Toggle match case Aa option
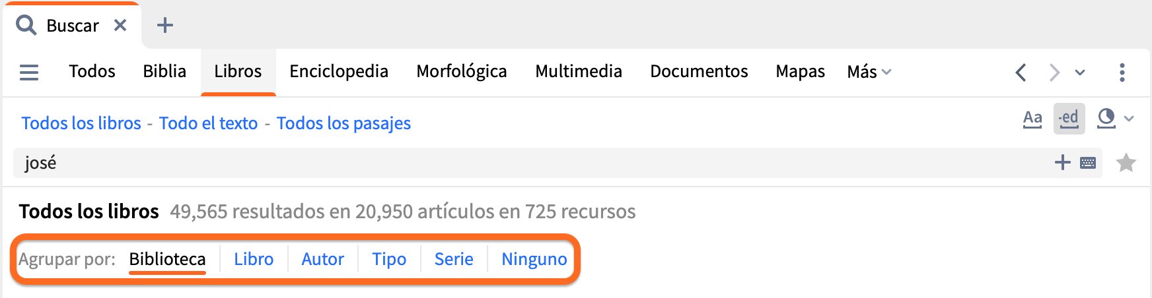 (x=1032, y=119)
